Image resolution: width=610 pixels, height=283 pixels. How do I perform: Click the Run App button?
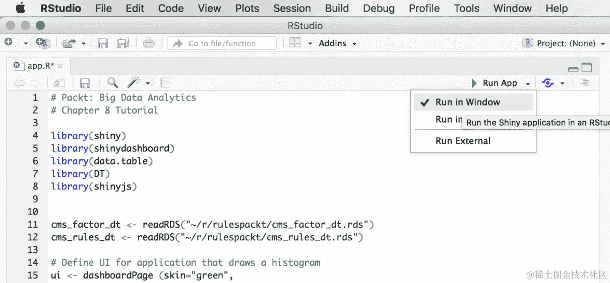click(495, 83)
